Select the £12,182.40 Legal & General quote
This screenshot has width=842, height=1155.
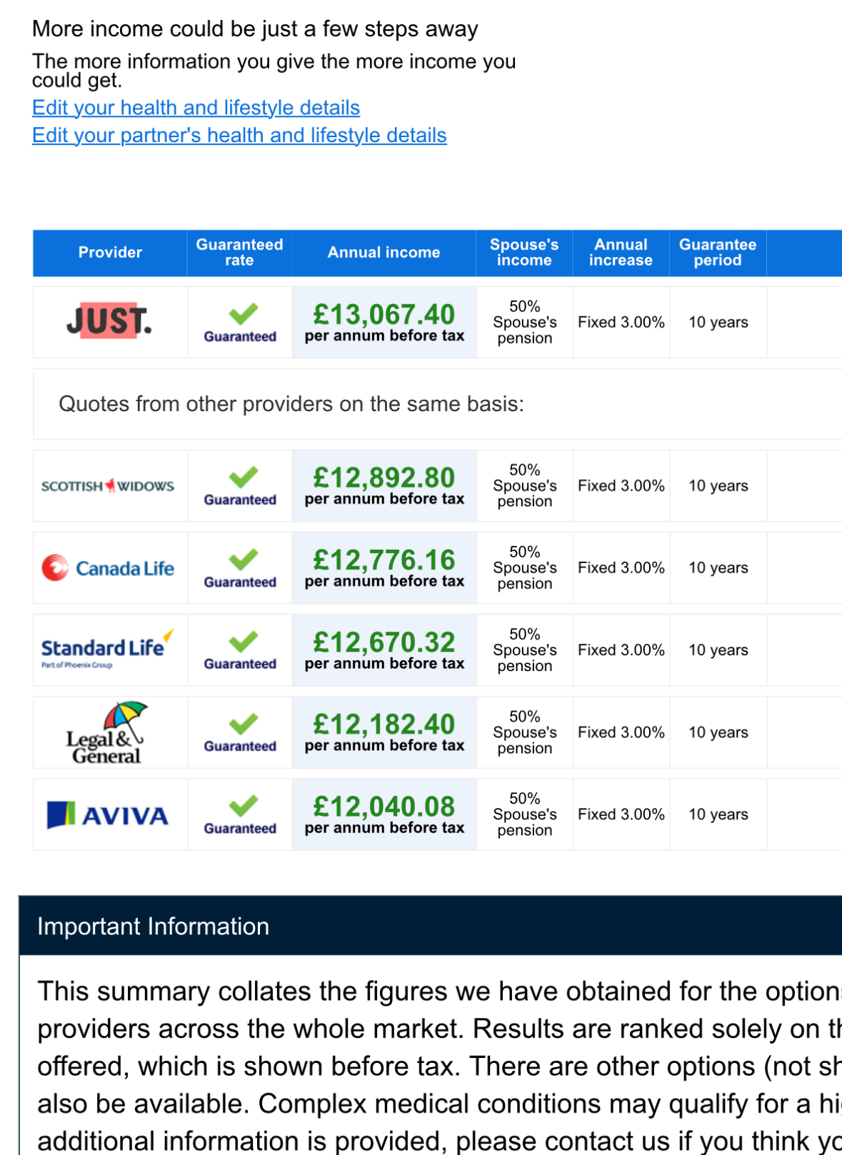coord(384,725)
